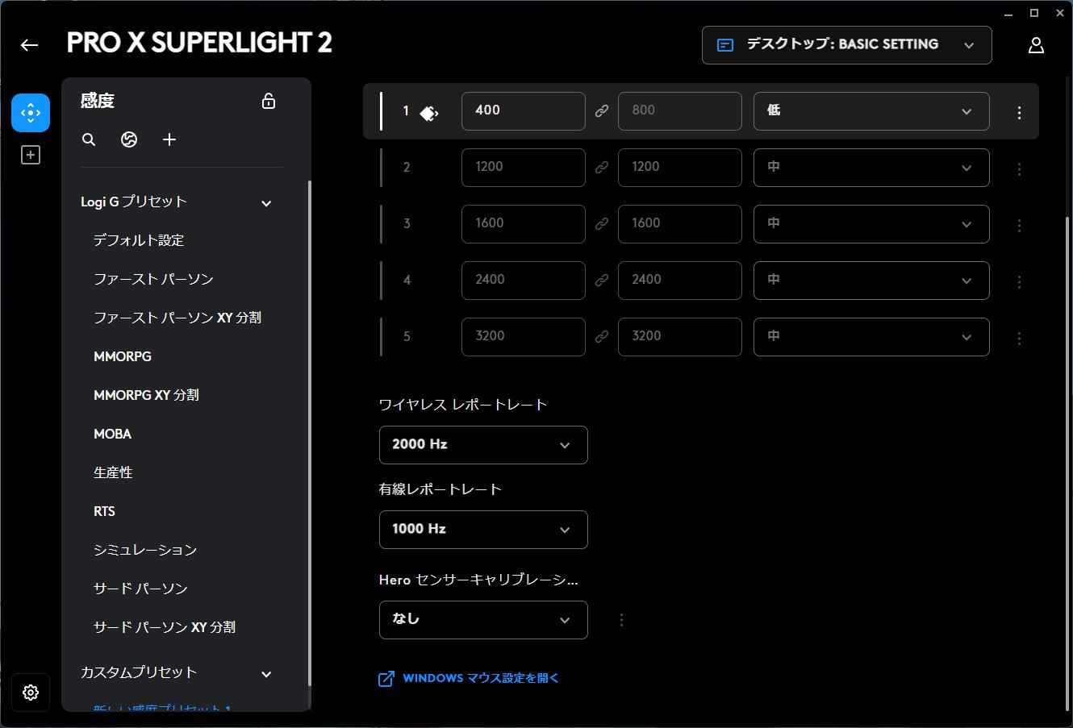Open the 2000 Hz wireless report rate dropdown
This screenshot has width=1073, height=728.
click(x=483, y=445)
